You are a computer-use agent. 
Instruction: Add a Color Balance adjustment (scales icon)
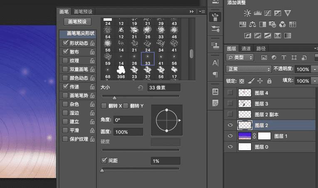pyautogui.click(x=252, y=24)
